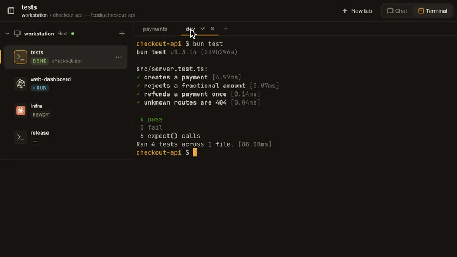457x257 pixels.
Task: Click the checkout-api breadcrumb
Action: click(x=67, y=15)
